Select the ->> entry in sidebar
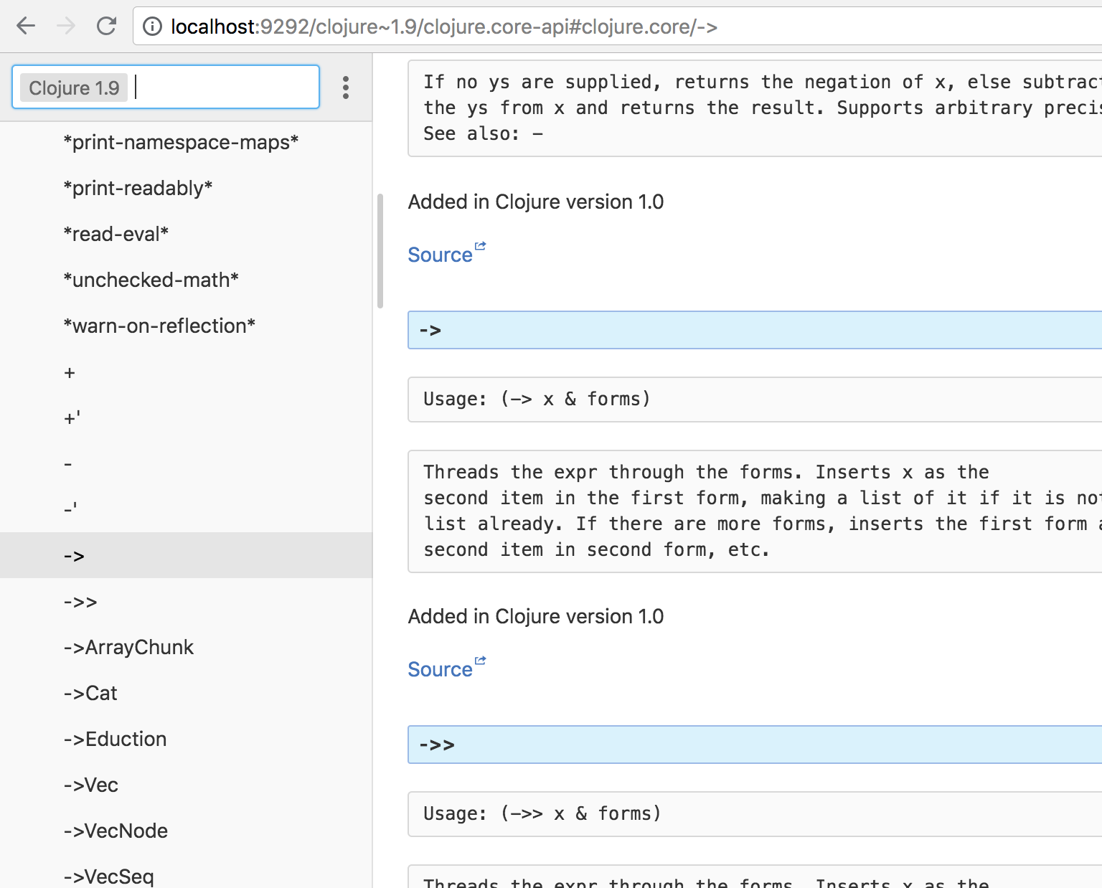This screenshot has height=888, width=1102. pyautogui.click(x=186, y=601)
